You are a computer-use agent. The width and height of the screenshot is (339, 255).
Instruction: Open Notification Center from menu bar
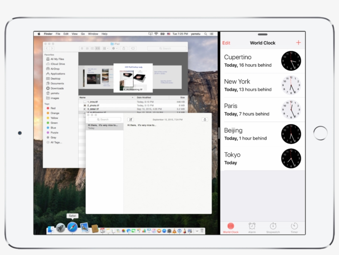pos(212,34)
